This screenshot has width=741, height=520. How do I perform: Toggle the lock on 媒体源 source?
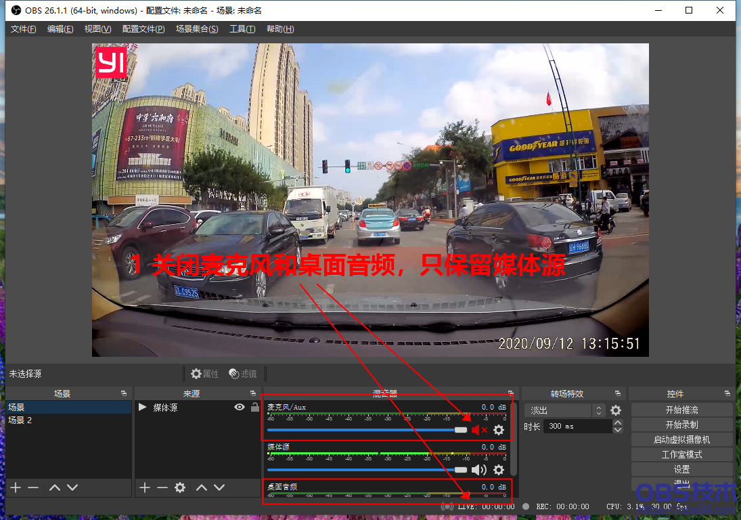coord(254,408)
